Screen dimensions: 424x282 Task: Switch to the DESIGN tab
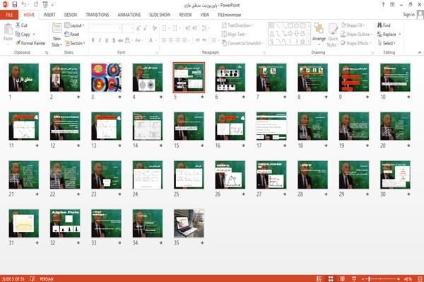coord(71,15)
